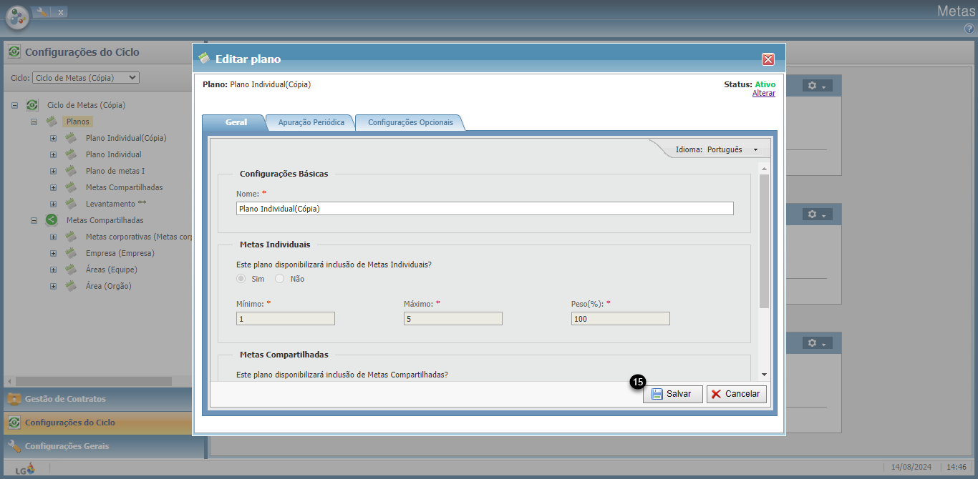978x479 pixels.
Task: Click the Ciclo de Metas (Cópia) cycle icon
Action: tap(32, 105)
